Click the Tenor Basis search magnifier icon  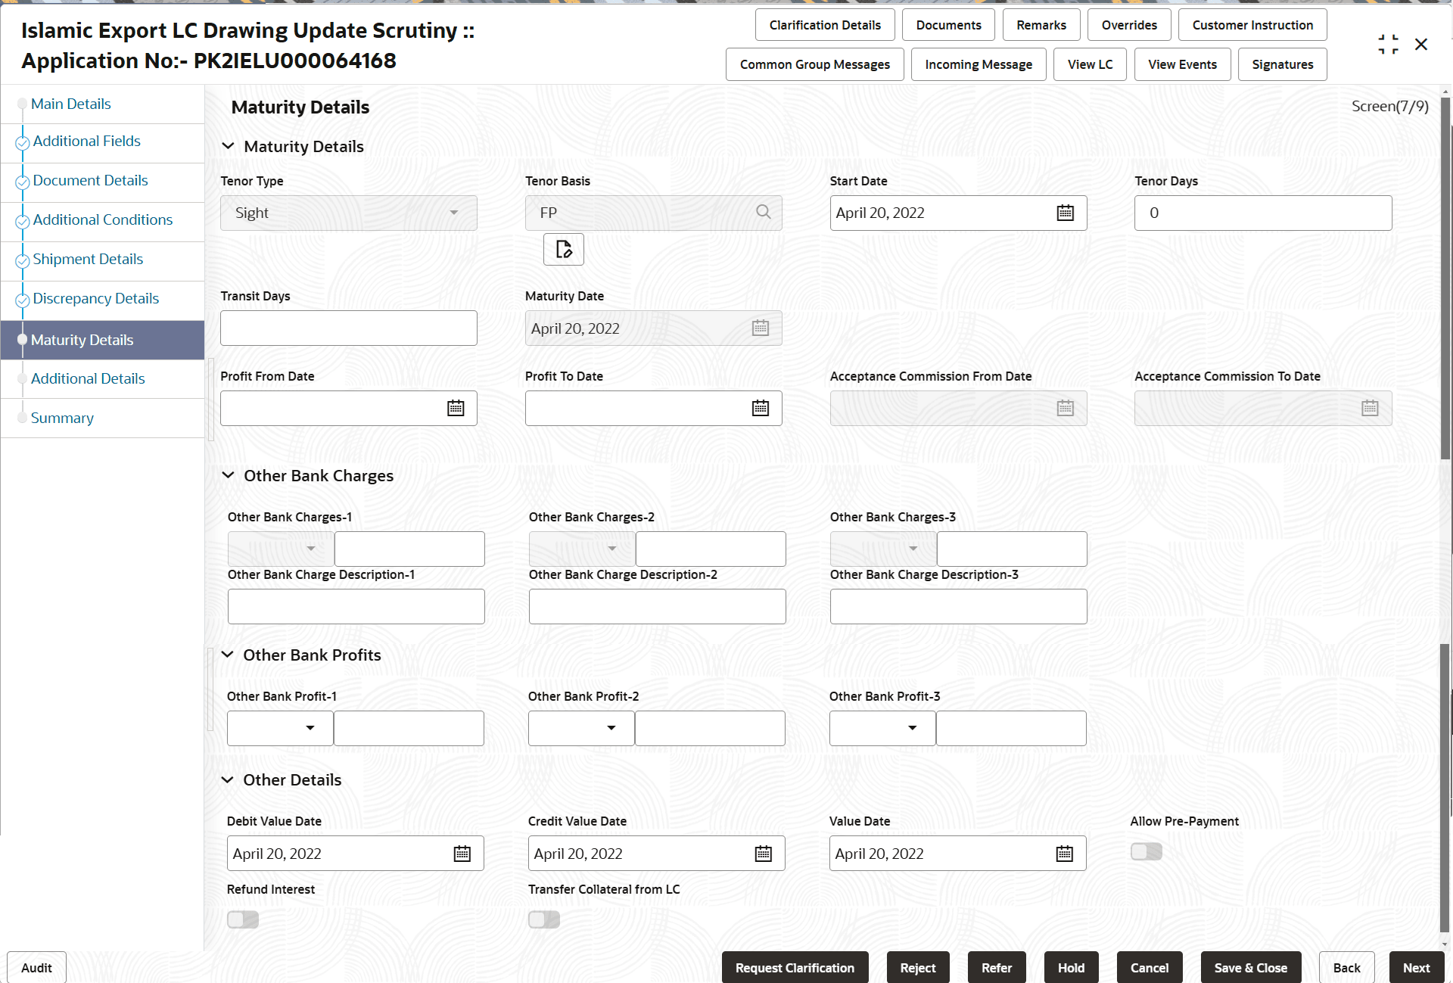click(763, 213)
